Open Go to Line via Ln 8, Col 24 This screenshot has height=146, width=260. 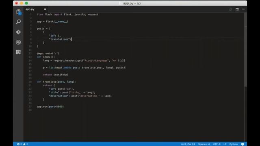coord(188,144)
